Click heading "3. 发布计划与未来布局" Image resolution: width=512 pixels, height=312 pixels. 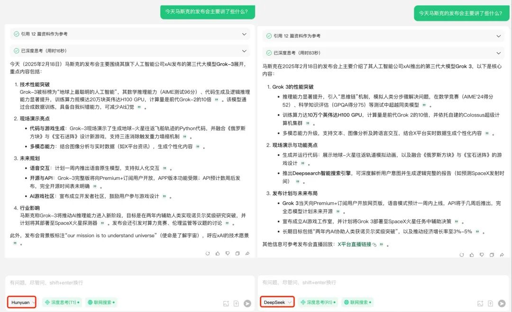[x=292, y=193]
